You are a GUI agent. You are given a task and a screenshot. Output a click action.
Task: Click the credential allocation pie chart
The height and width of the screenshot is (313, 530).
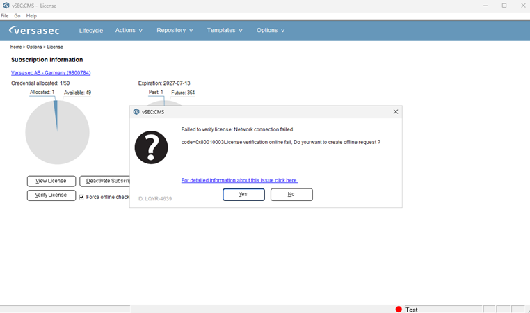(57, 132)
